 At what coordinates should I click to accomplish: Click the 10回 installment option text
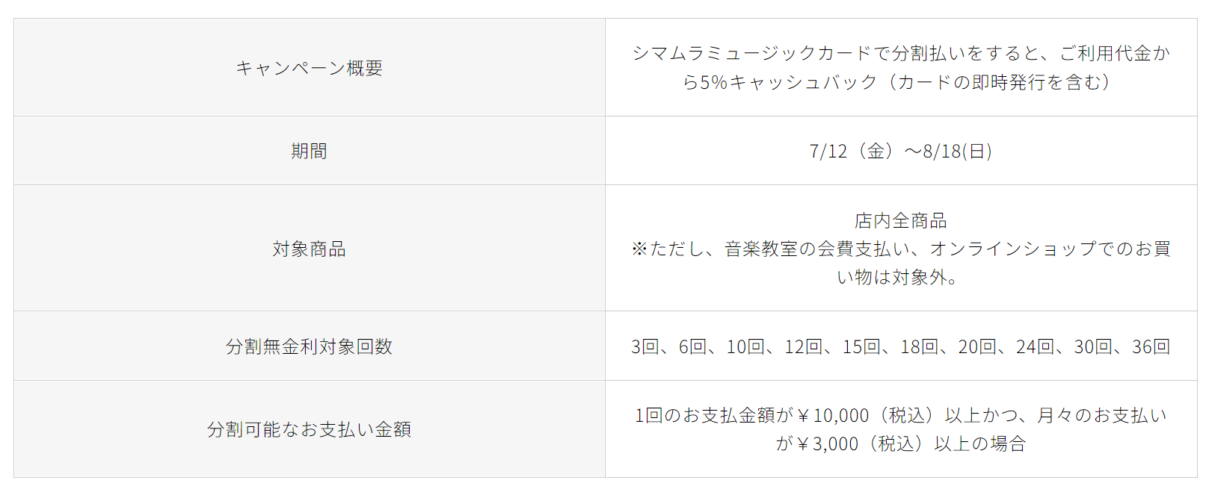point(745,347)
